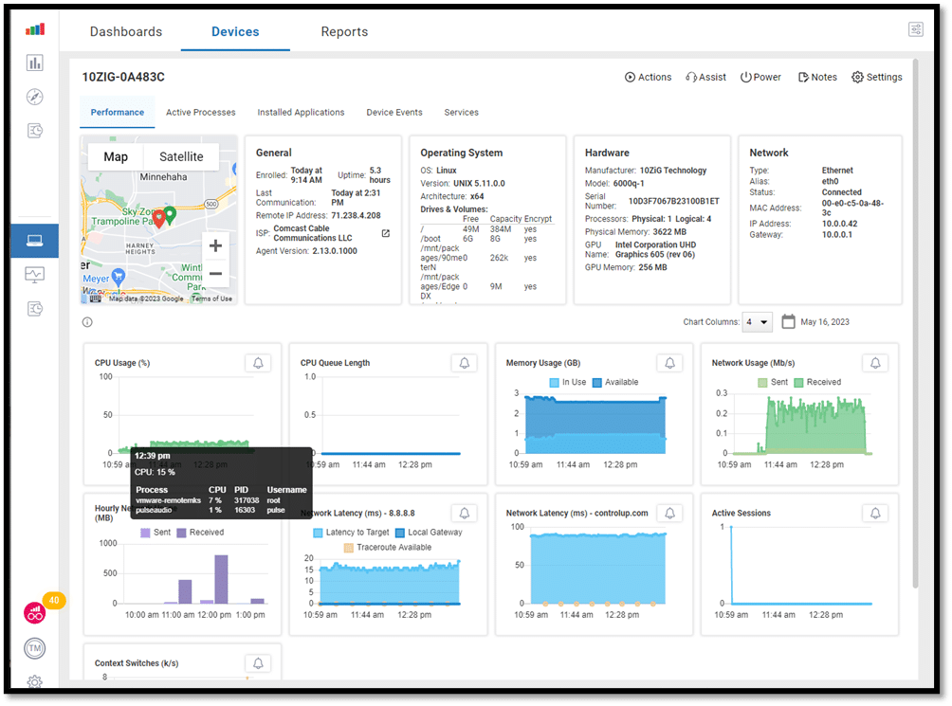Click the ControlUp logo in the sidebar
Image resolution: width=952 pixels, height=706 pixels.
click(x=34, y=29)
